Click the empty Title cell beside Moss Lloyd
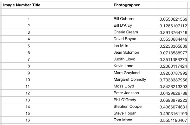The image size is (190, 125). point(72,86)
